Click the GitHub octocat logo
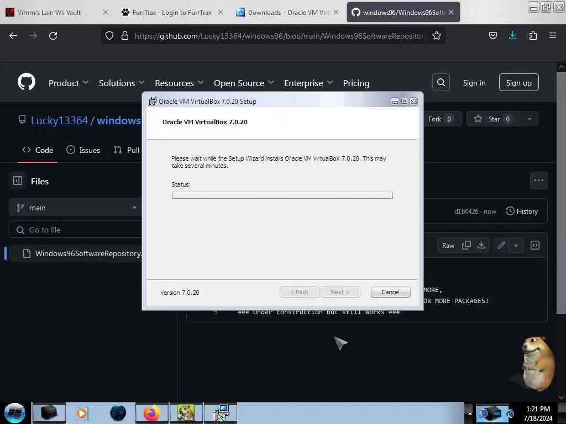 click(27, 82)
